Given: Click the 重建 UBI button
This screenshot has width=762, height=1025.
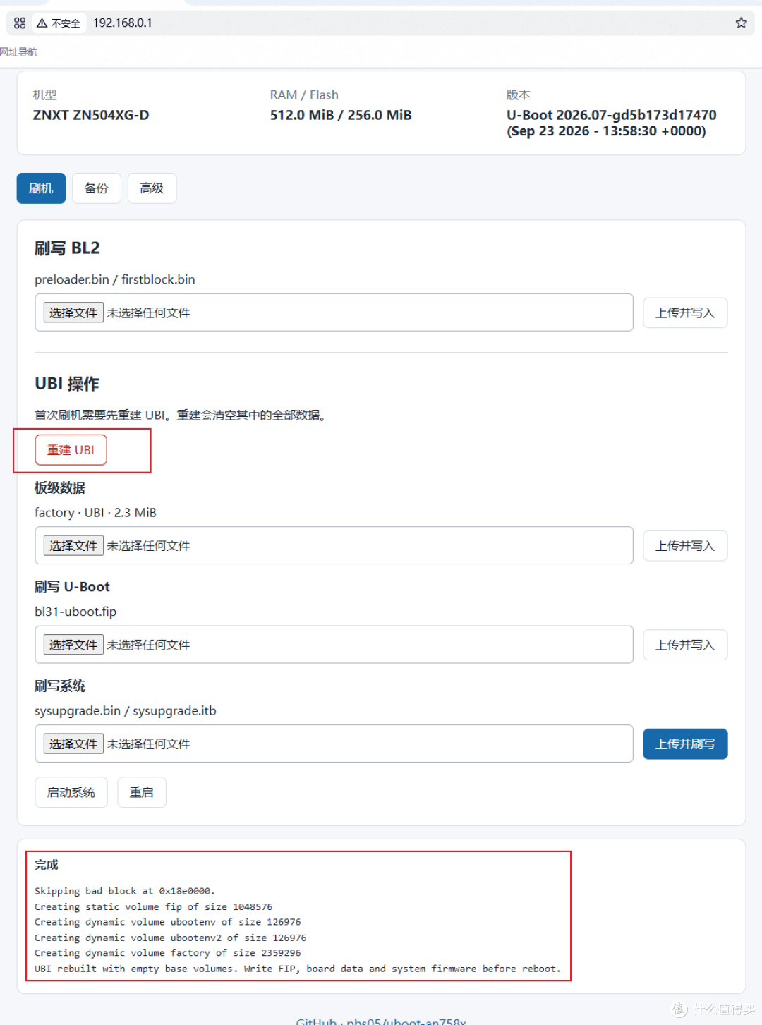Looking at the screenshot, I should pos(71,450).
